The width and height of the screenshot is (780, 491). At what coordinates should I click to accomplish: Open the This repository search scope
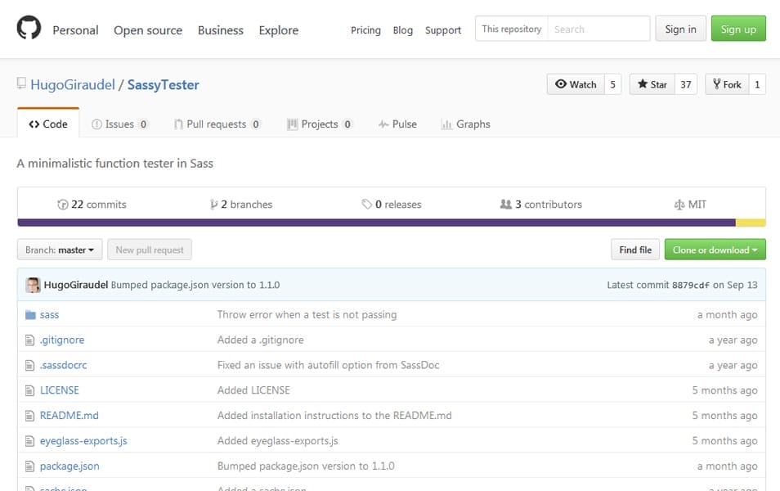point(510,28)
